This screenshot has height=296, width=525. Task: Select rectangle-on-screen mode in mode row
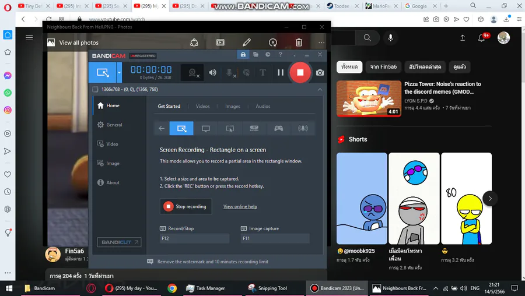[x=181, y=128]
